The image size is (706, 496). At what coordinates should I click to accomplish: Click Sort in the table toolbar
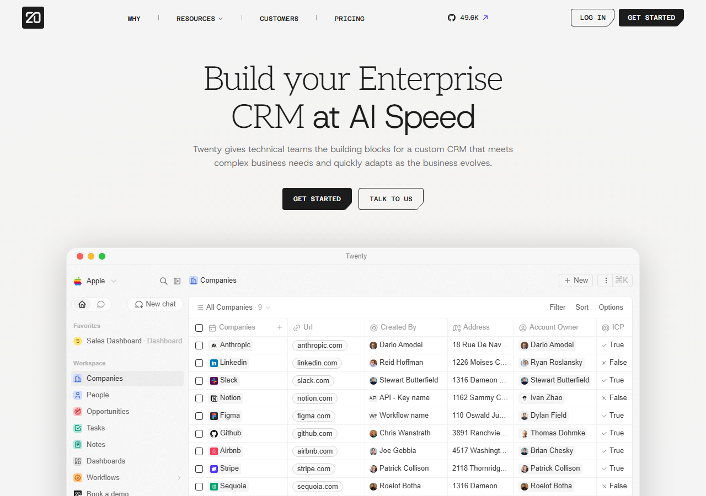click(582, 308)
